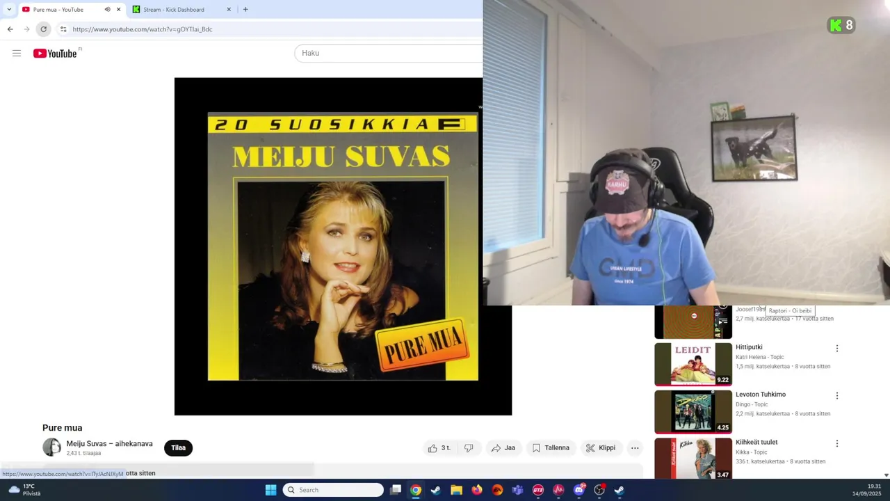Open Windows Start menu
This screenshot has width=890, height=501.
point(270,490)
